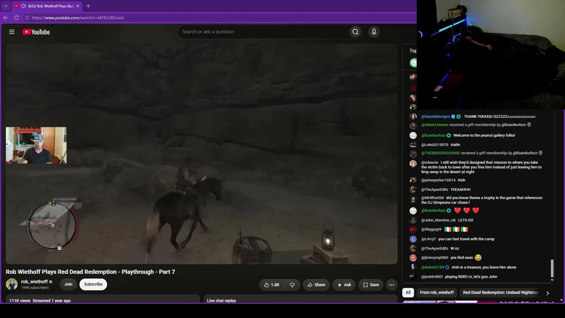Go back using the browser back arrow
This screenshot has width=565, height=318.
pyautogui.click(x=6, y=18)
